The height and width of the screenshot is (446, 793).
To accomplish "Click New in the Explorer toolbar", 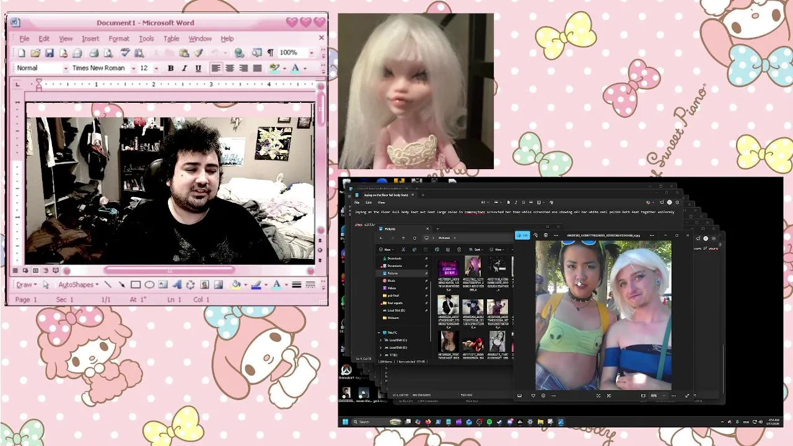I will click(387, 250).
